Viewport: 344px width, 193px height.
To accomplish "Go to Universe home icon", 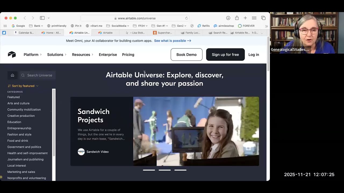I will click(12, 75).
